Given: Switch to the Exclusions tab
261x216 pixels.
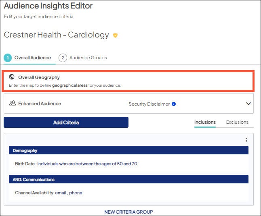Looking at the screenshot, I should [237, 122].
